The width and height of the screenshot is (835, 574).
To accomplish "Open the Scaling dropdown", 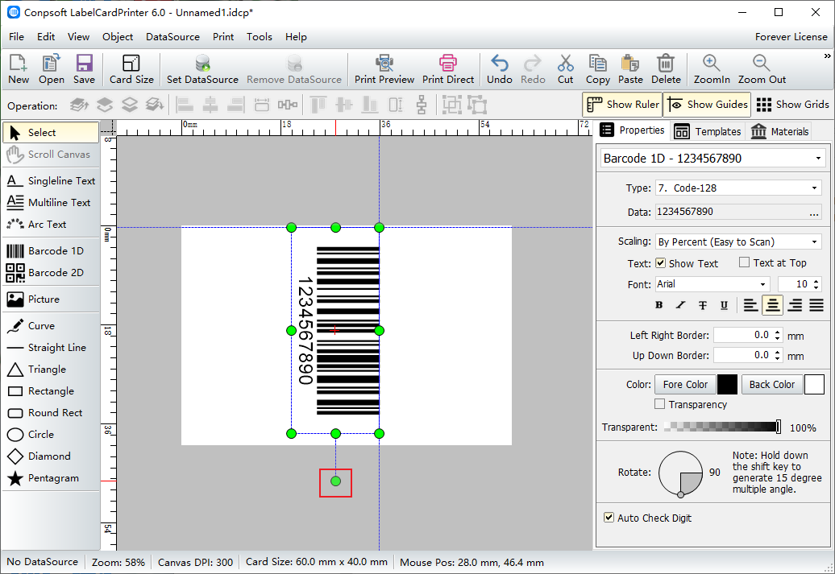I will click(x=814, y=242).
